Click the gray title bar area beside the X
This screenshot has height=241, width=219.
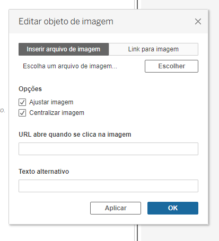154,22
